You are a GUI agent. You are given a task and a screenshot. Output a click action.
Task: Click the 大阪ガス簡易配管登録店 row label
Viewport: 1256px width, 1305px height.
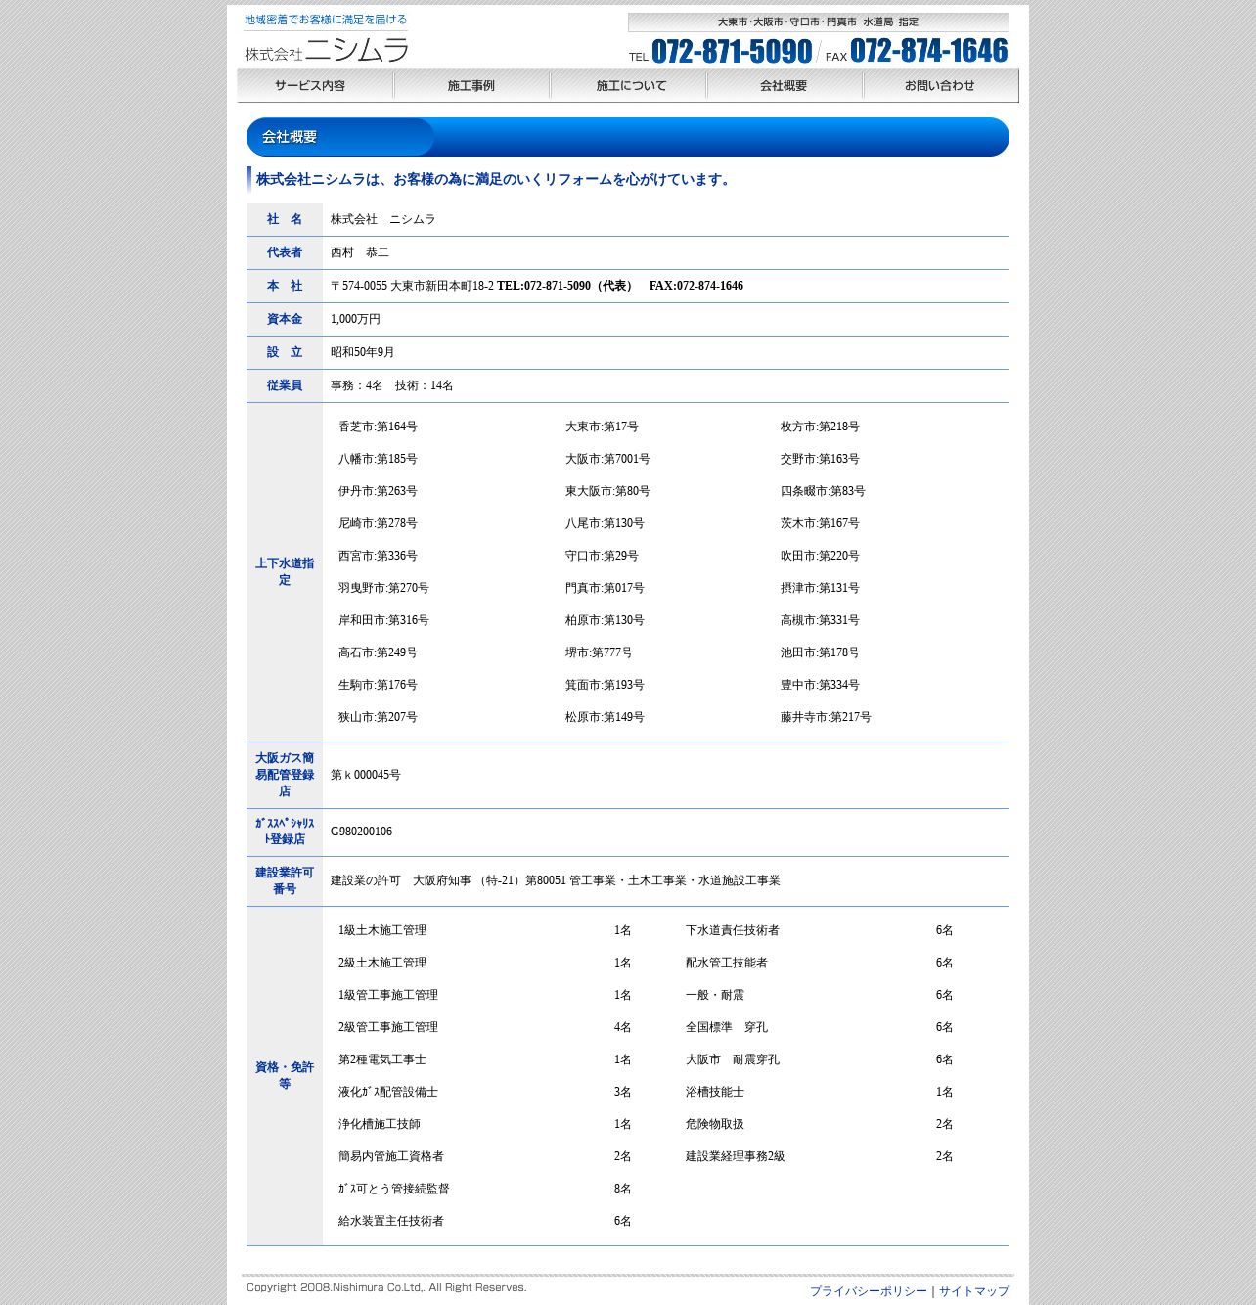coord(285,775)
